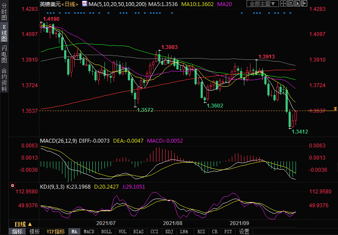This screenshot has width=338, height=235.
Task: Click the 设置 button in indicator bar
Action: (244, 232)
